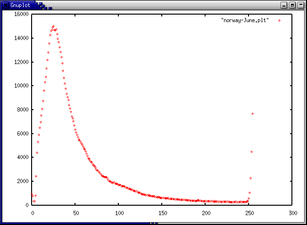Viewport: 307px width, 225px height.
Task: Close the Gnuplot window
Action: pyautogui.click(x=301, y=5)
